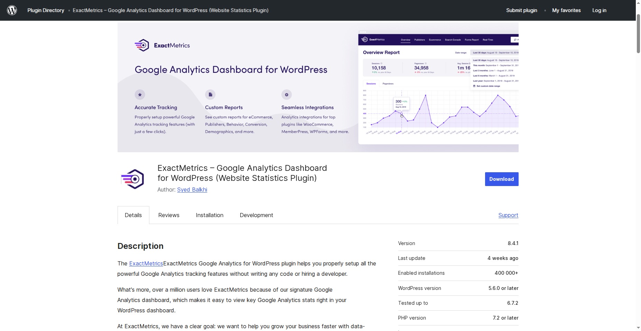641x331 pixels.
Task: Click the Accurate Tracking star icon
Action: click(140, 95)
